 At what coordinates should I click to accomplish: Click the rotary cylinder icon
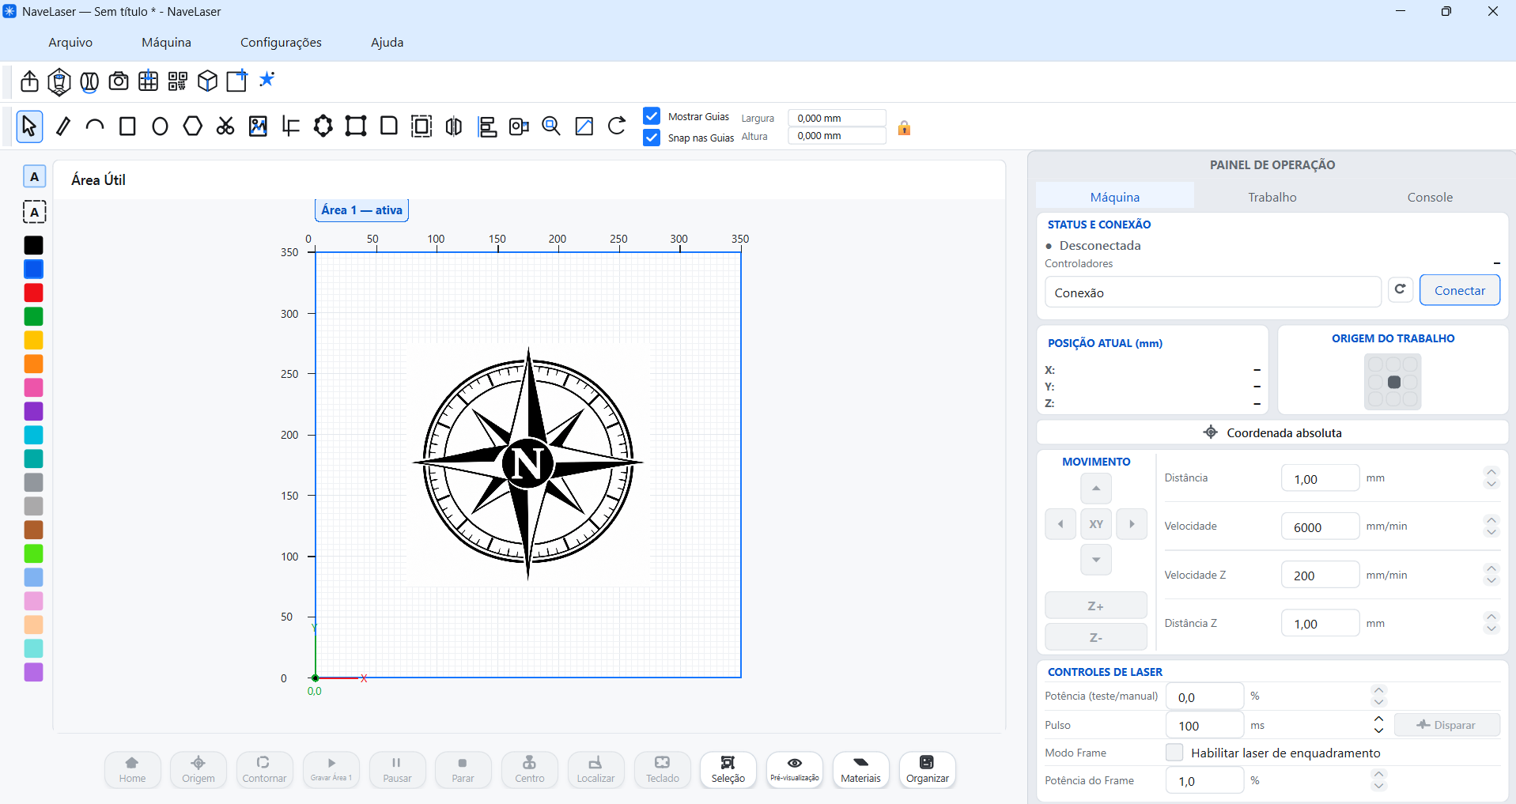[x=89, y=81]
